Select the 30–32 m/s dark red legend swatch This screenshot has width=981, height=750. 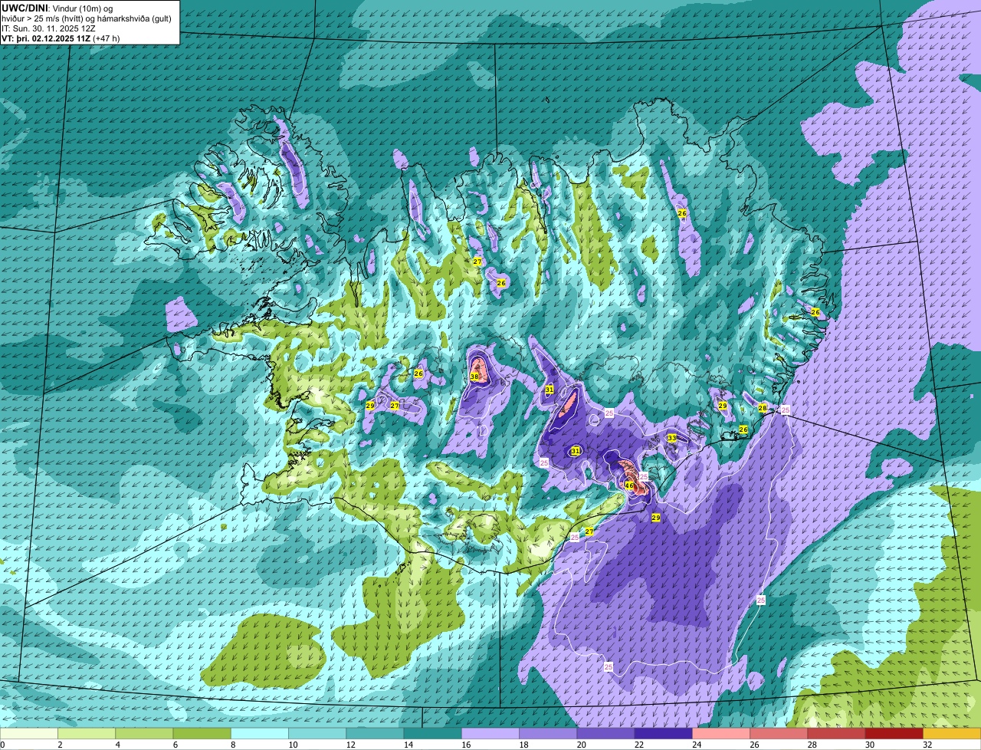coord(894,733)
